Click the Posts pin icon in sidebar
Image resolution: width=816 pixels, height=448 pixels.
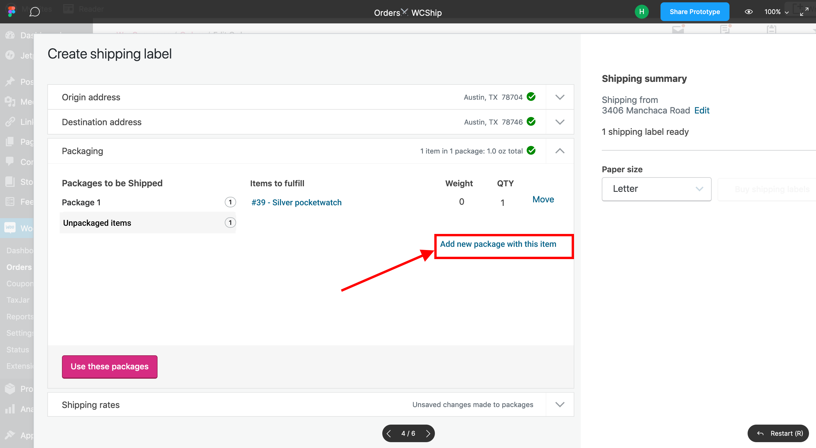10,82
